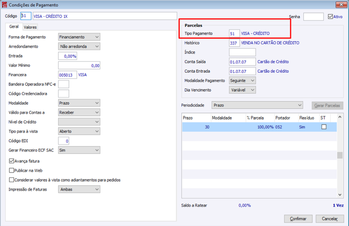Select the 30-day parcel row
Image resolution: width=349 pixels, height=226 pixels.
pyautogui.click(x=259, y=127)
